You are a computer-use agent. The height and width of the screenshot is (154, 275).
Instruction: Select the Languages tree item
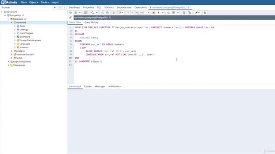pyautogui.click(x=24, y=44)
